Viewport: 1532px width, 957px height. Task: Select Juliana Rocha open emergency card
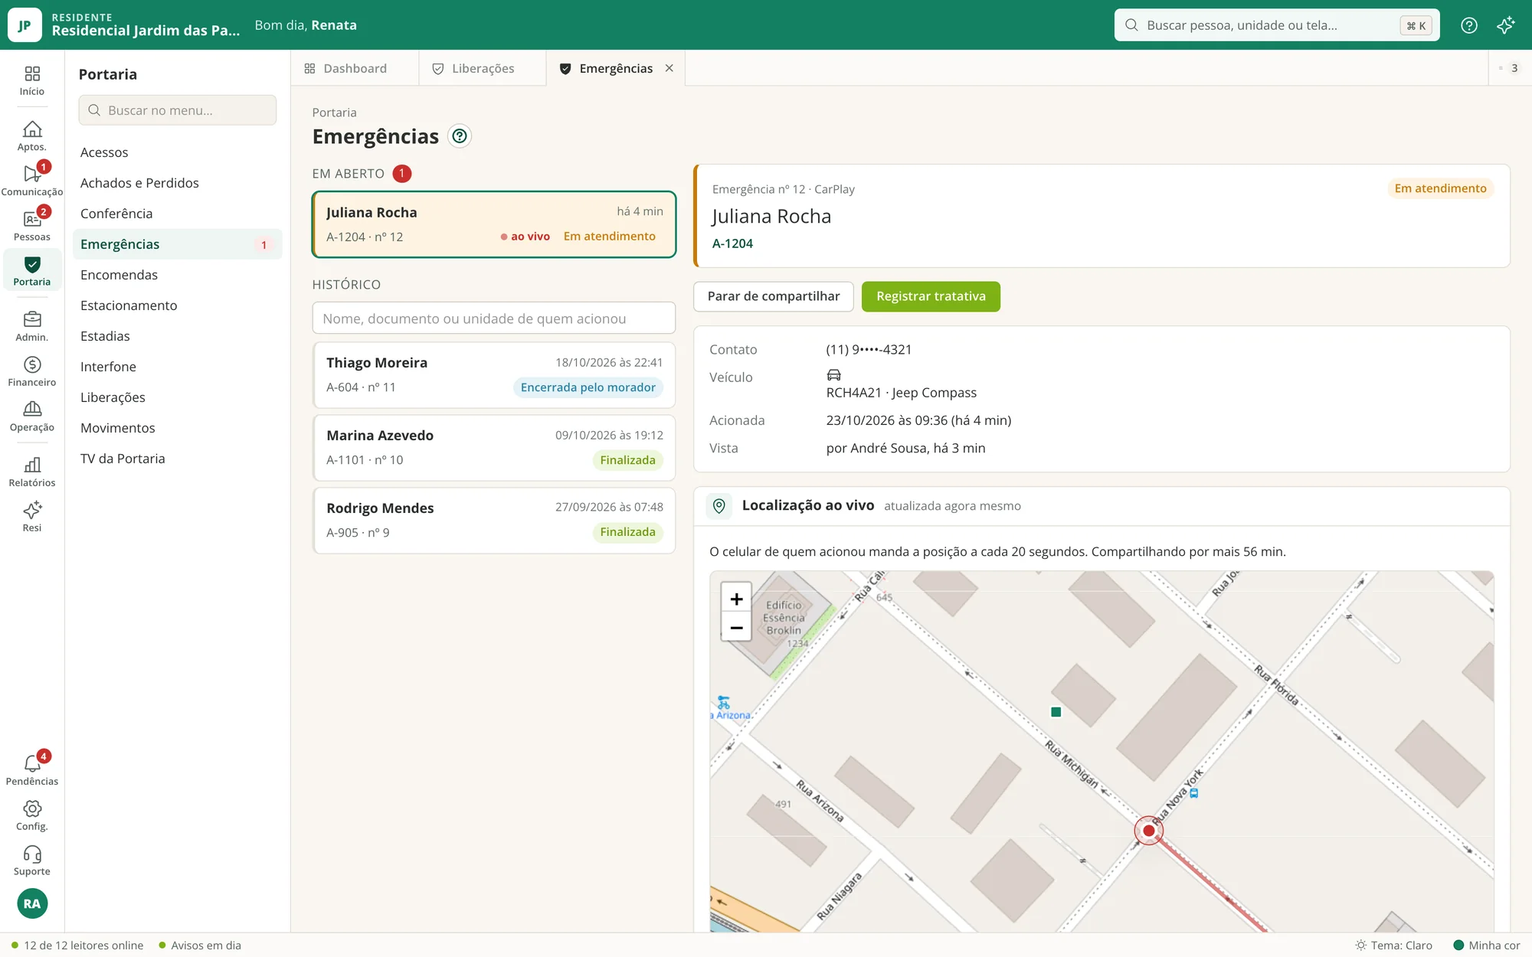coord(494,224)
